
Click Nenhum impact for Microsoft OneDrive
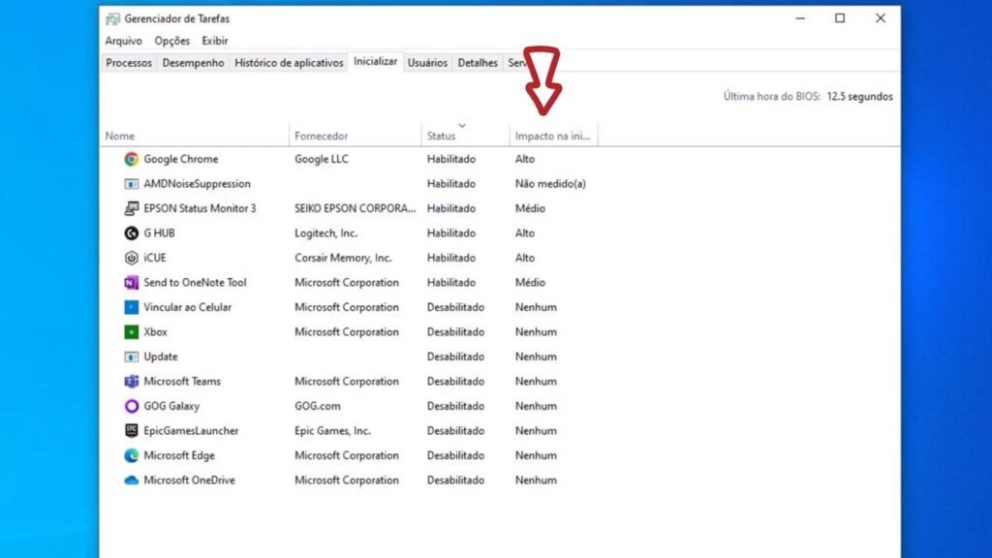pos(536,480)
